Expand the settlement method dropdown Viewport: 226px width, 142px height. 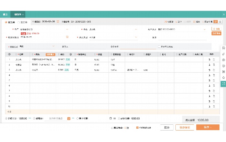point(53,46)
